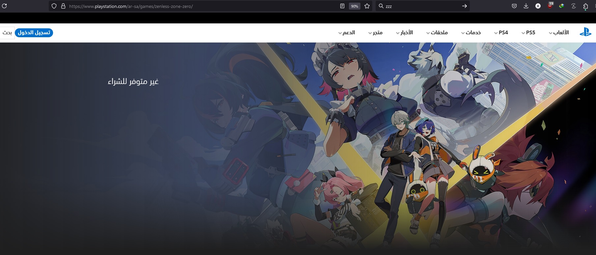Click the غير متوفر للشراء text
Viewport: 596px width, 255px height.
[133, 81]
